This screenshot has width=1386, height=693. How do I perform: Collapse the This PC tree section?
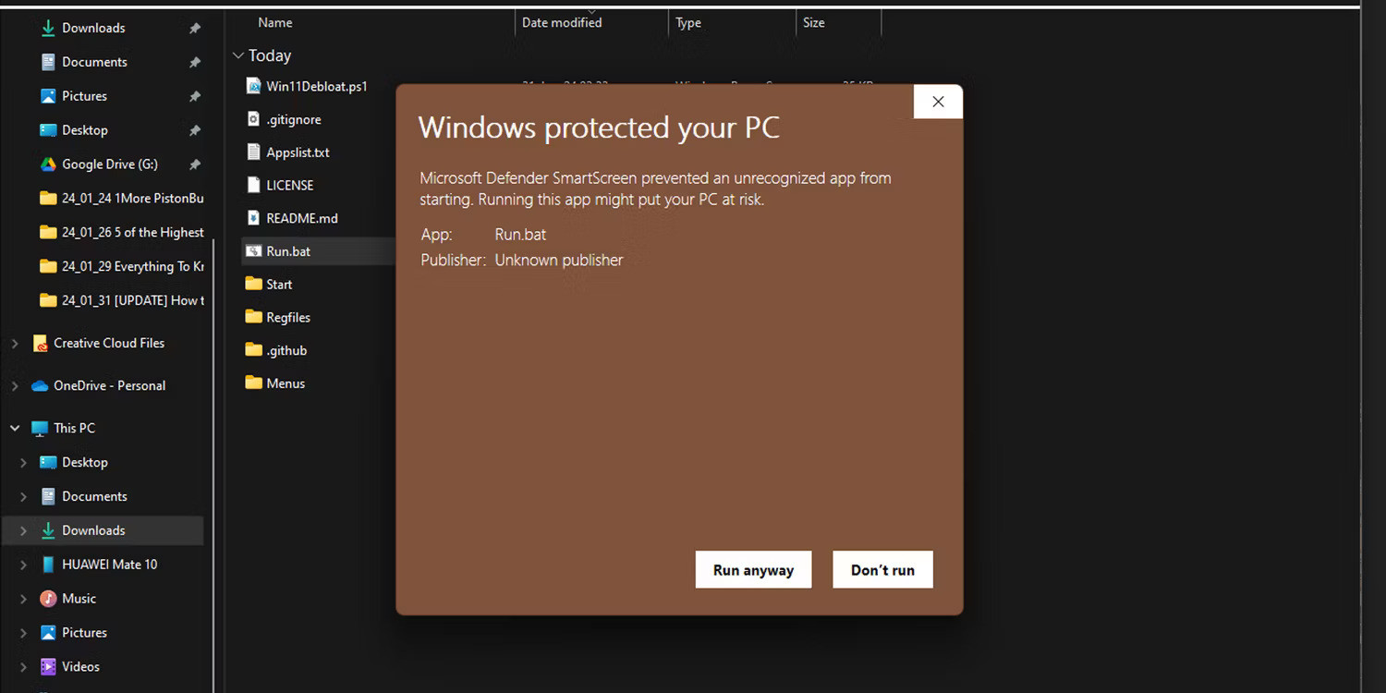pos(14,428)
